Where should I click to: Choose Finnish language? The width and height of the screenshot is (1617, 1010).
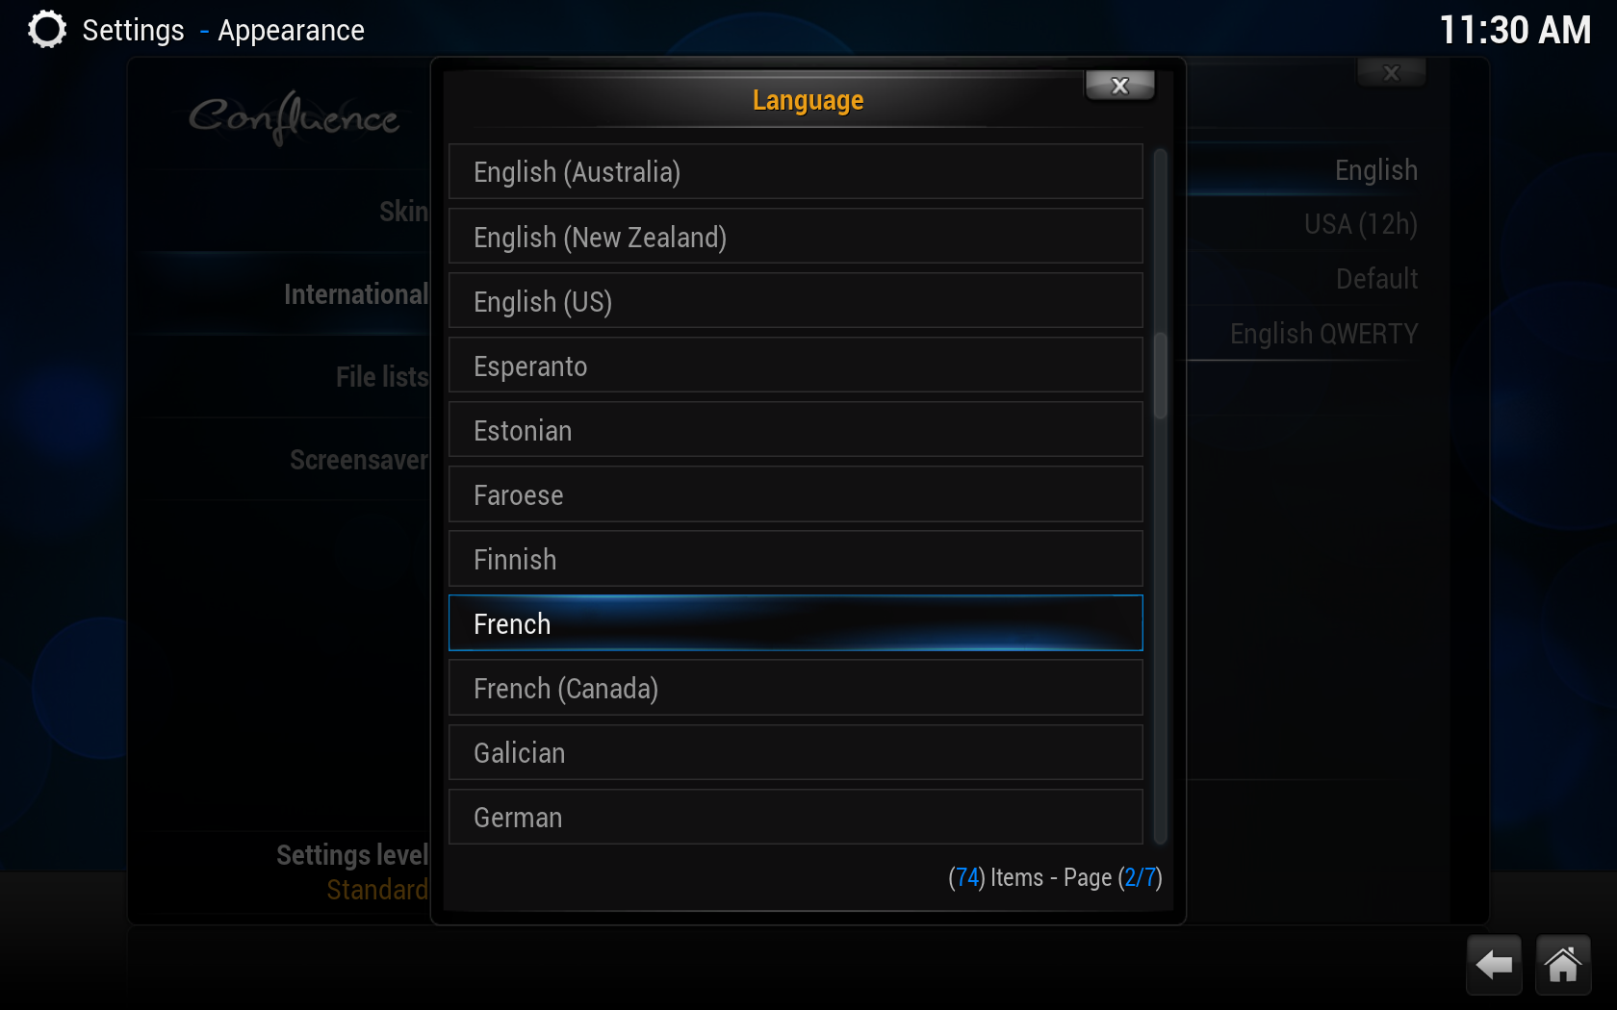(x=796, y=559)
